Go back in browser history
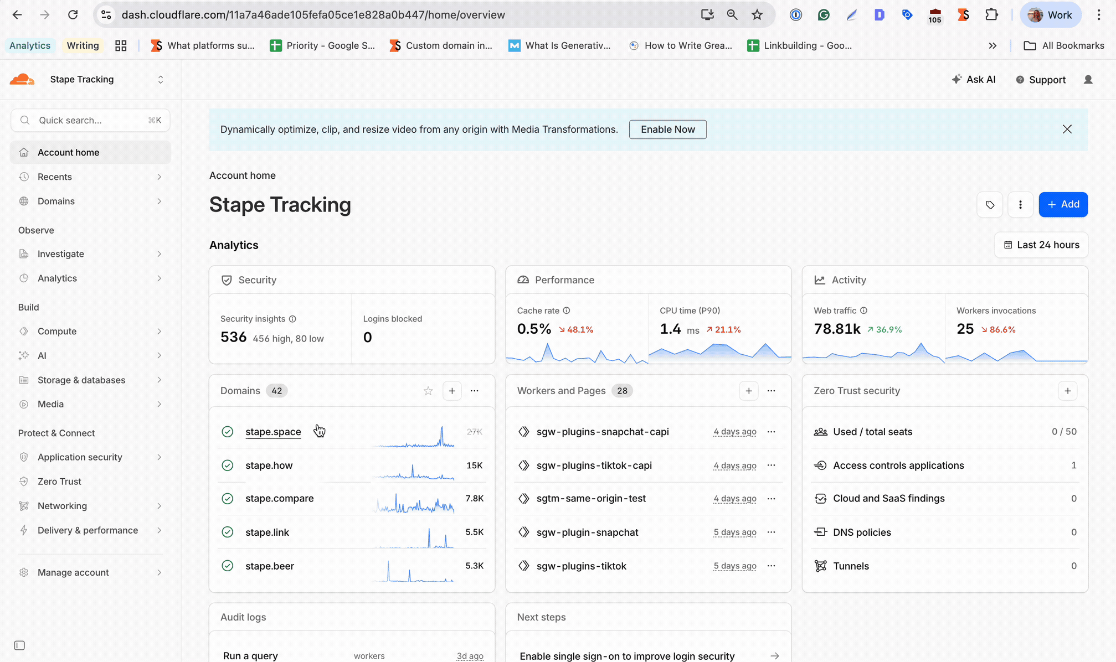Viewport: 1116px width, 662px height. tap(17, 15)
